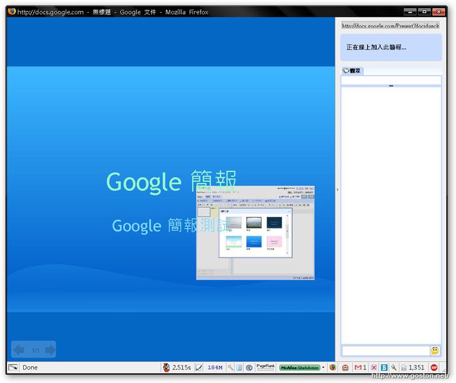Click the 1,351 counter icon

tap(404, 368)
